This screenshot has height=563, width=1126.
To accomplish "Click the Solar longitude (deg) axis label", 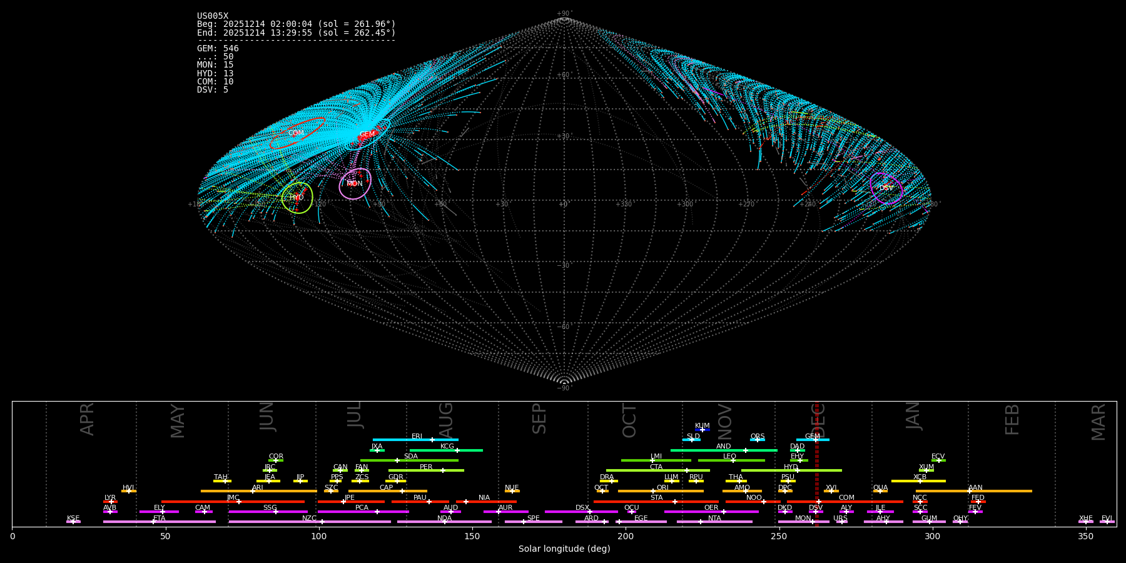I will point(564,549).
